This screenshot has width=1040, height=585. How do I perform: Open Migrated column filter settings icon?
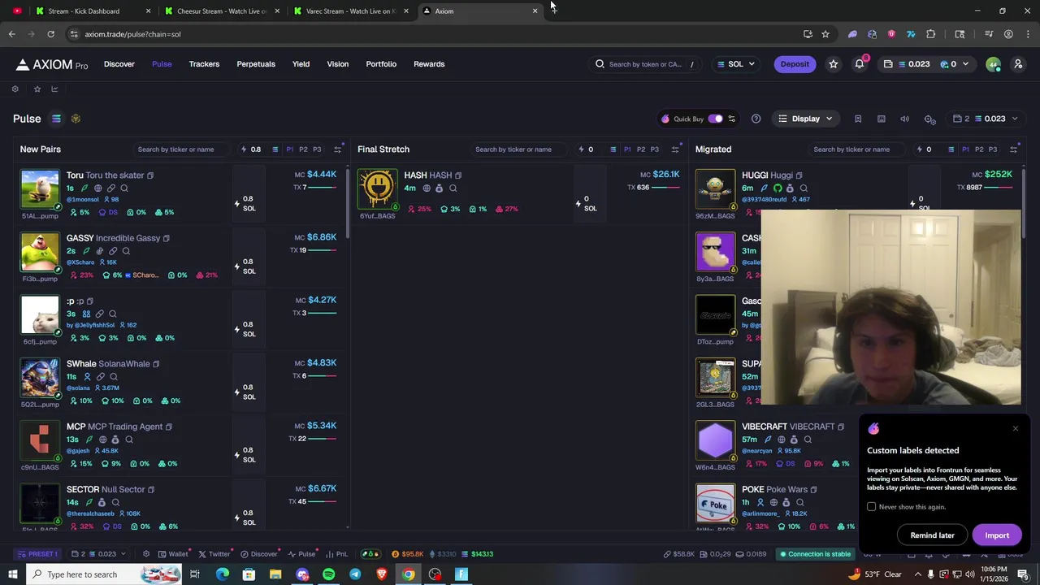click(x=1013, y=149)
